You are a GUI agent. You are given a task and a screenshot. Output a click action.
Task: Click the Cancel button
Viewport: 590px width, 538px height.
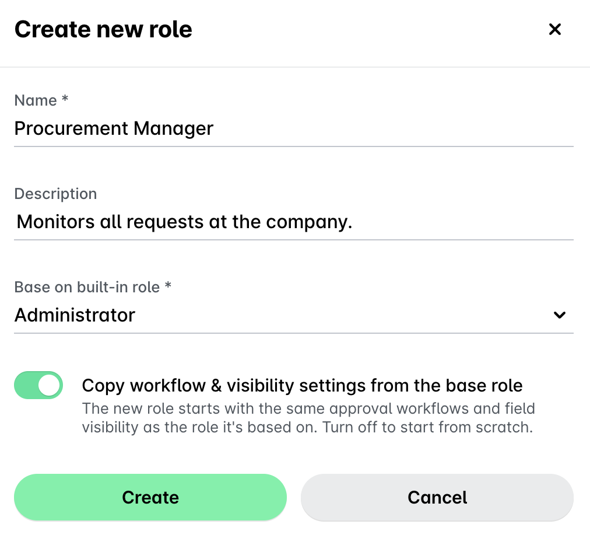click(437, 497)
